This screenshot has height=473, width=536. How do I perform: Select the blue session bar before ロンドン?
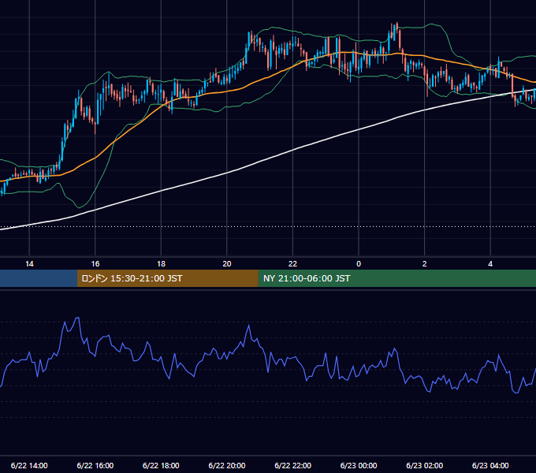point(39,278)
